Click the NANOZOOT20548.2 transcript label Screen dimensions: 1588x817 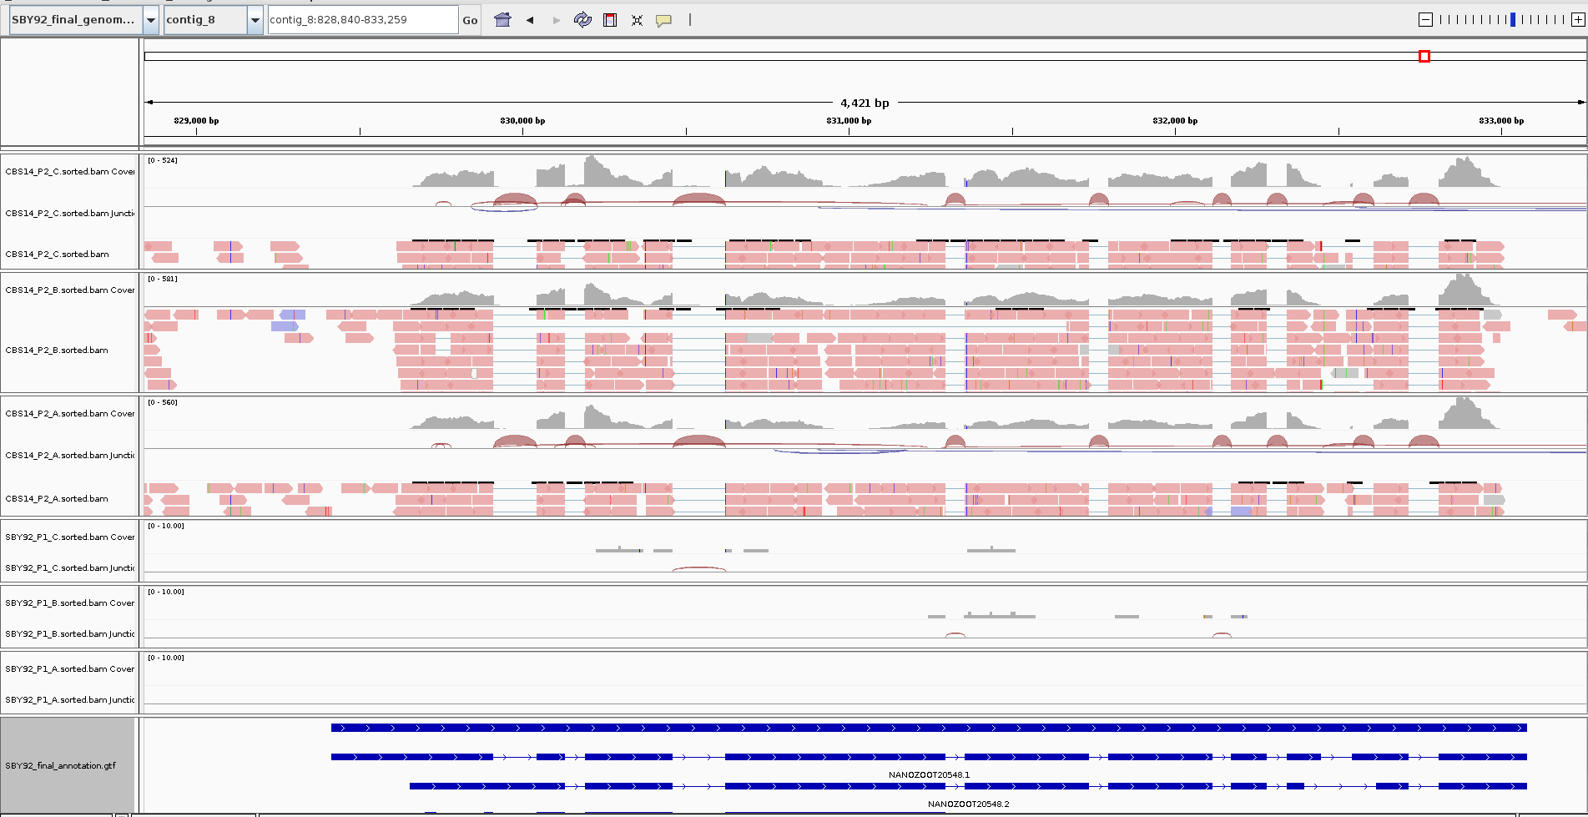click(x=968, y=804)
